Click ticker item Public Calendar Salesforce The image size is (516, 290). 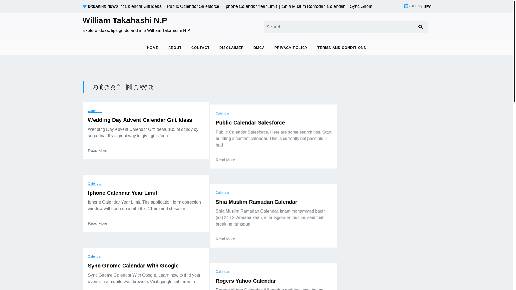(193, 6)
